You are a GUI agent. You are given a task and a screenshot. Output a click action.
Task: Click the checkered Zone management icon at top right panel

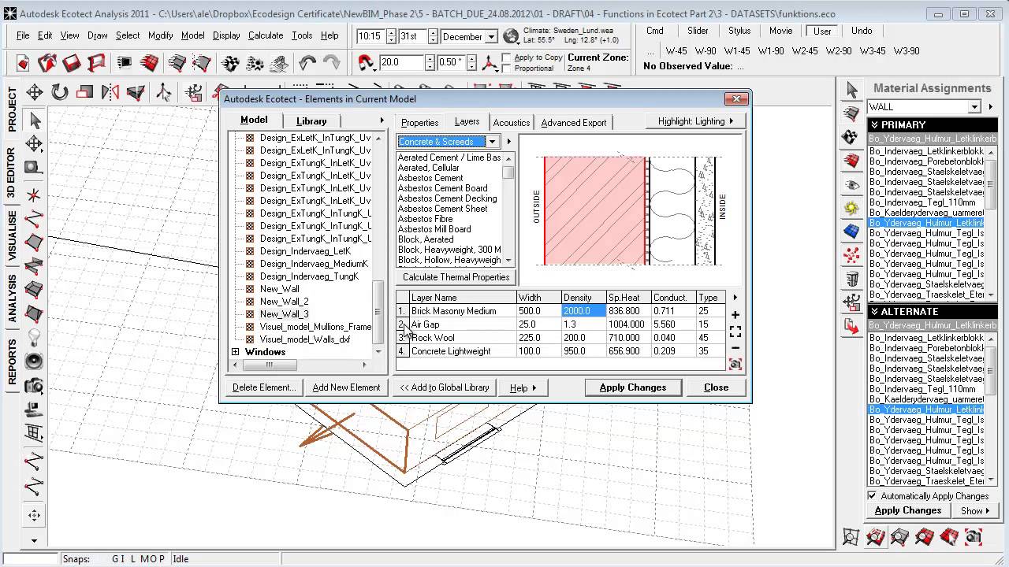851,137
